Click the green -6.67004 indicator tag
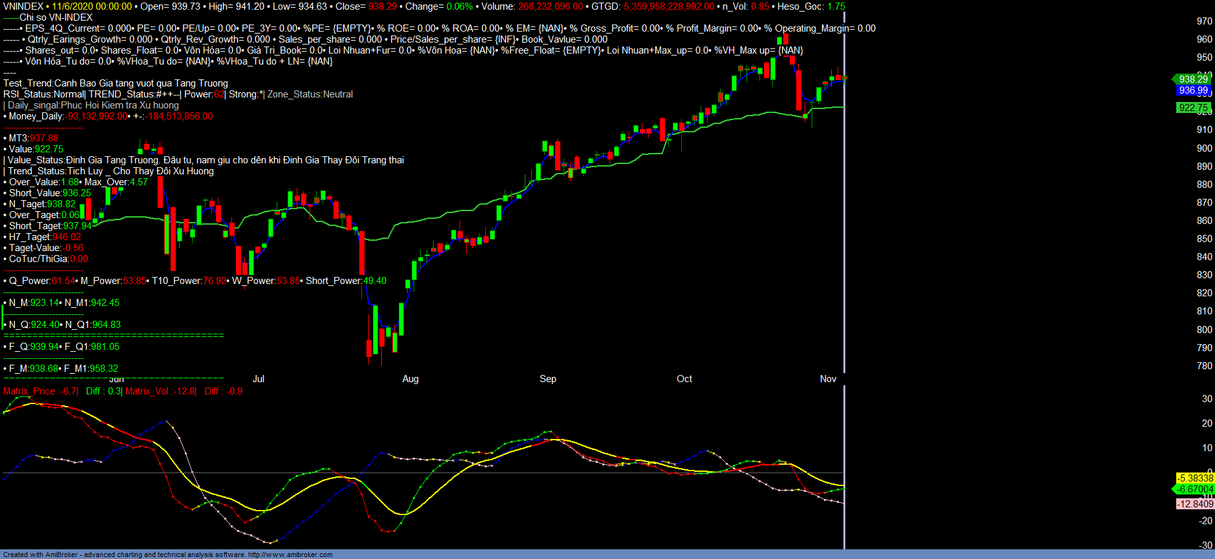 point(1194,489)
